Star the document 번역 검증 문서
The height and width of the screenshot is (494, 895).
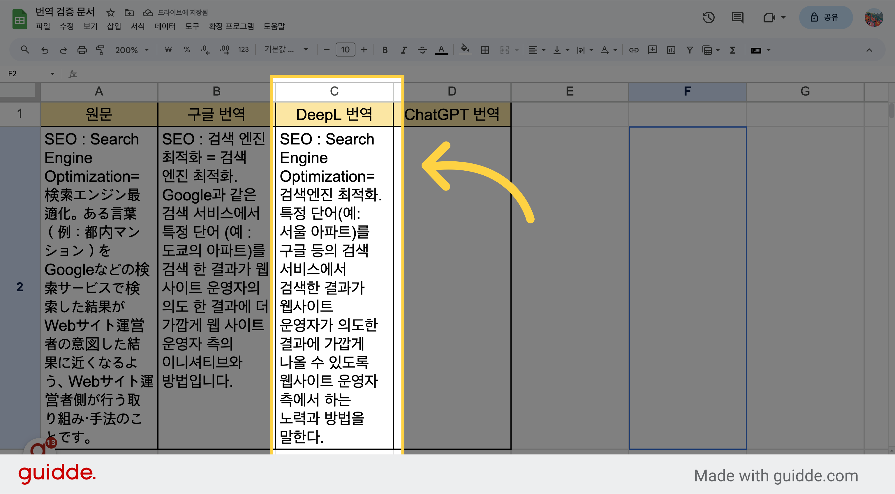(110, 13)
